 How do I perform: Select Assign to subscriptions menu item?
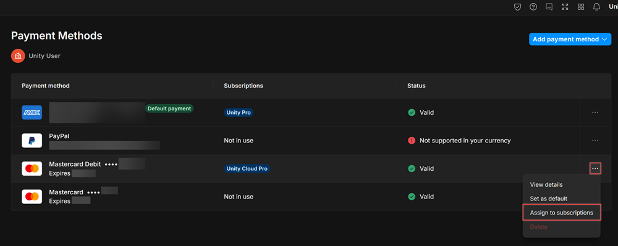pyautogui.click(x=562, y=213)
